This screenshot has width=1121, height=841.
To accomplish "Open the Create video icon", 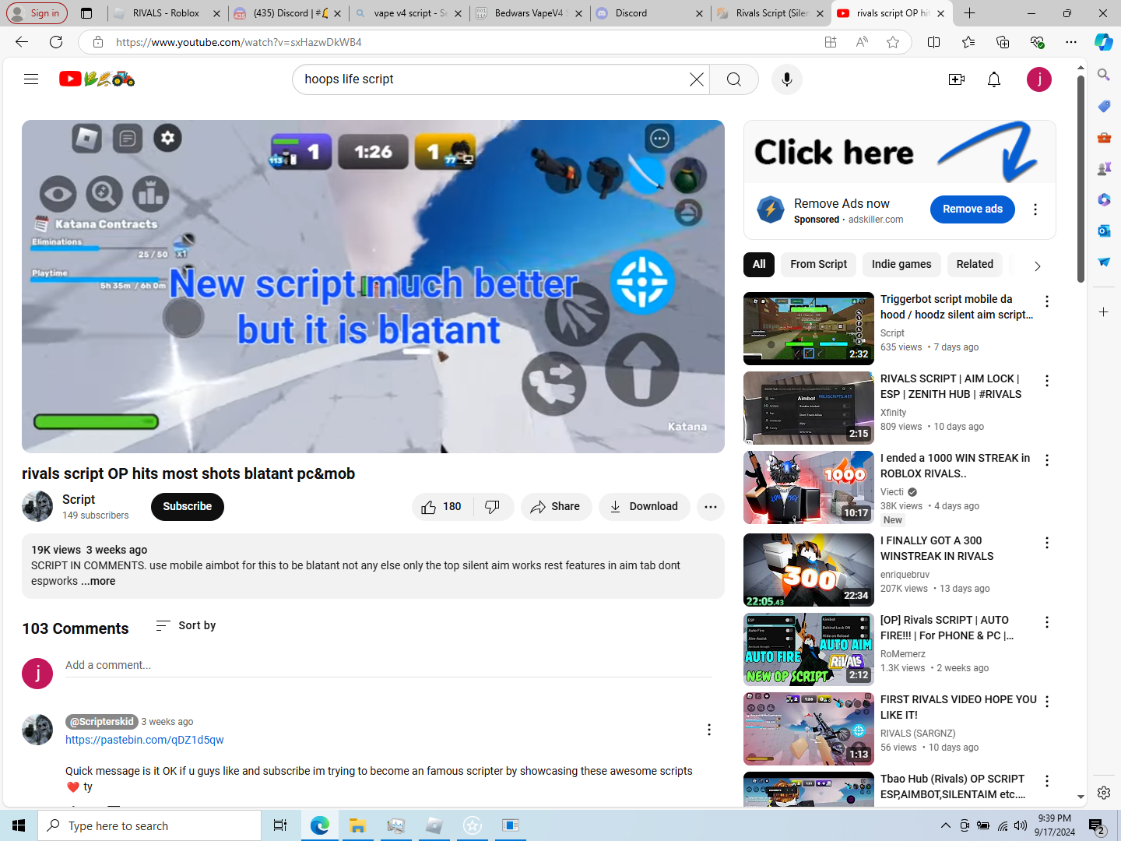I will (x=957, y=79).
